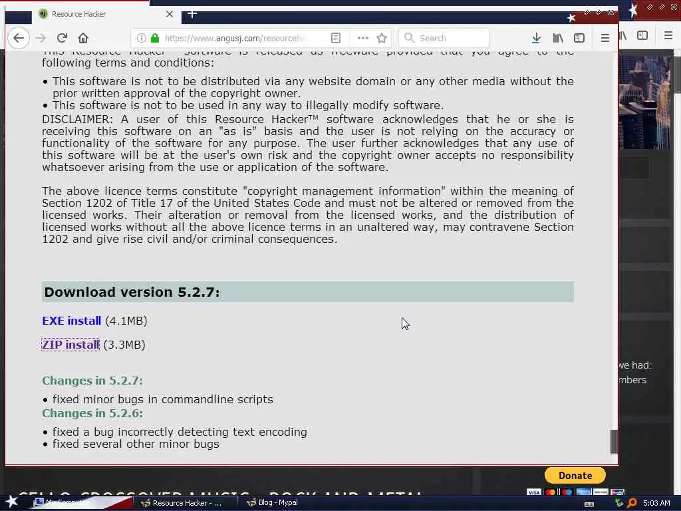This screenshot has width=681, height=511.
Task: Select the Resource Hacker browser tab
Action: coord(105,15)
